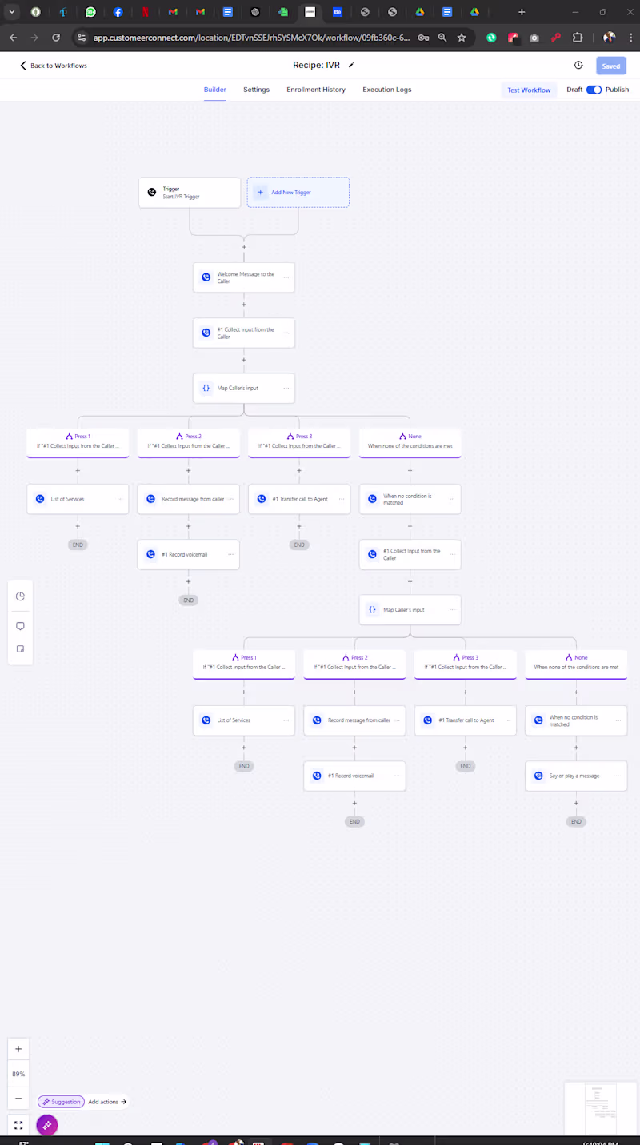Open the Settings tab
640x1145 pixels.
point(256,90)
